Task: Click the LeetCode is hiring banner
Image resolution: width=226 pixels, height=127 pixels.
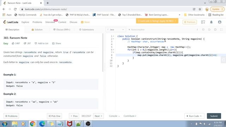Action: point(157,21)
